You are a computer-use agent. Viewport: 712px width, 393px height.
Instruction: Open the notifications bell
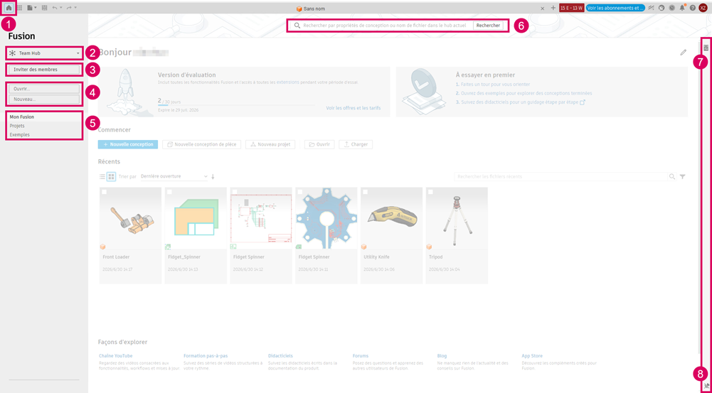682,8
